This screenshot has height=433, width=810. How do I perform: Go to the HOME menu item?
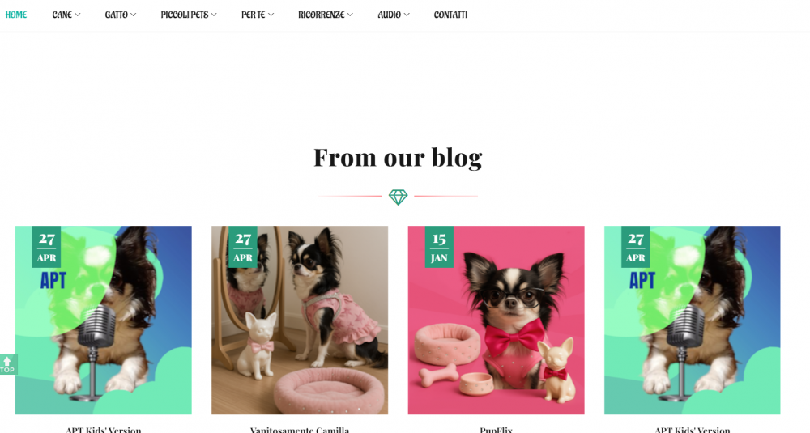click(x=16, y=15)
